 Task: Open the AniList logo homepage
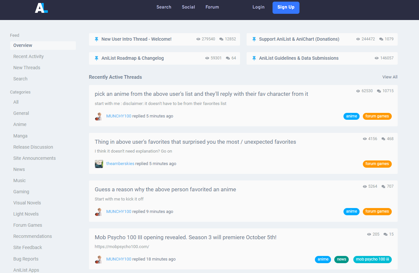(41, 8)
